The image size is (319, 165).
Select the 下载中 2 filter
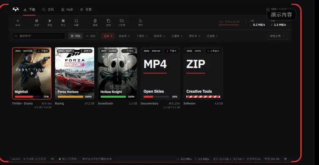point(142,36)
